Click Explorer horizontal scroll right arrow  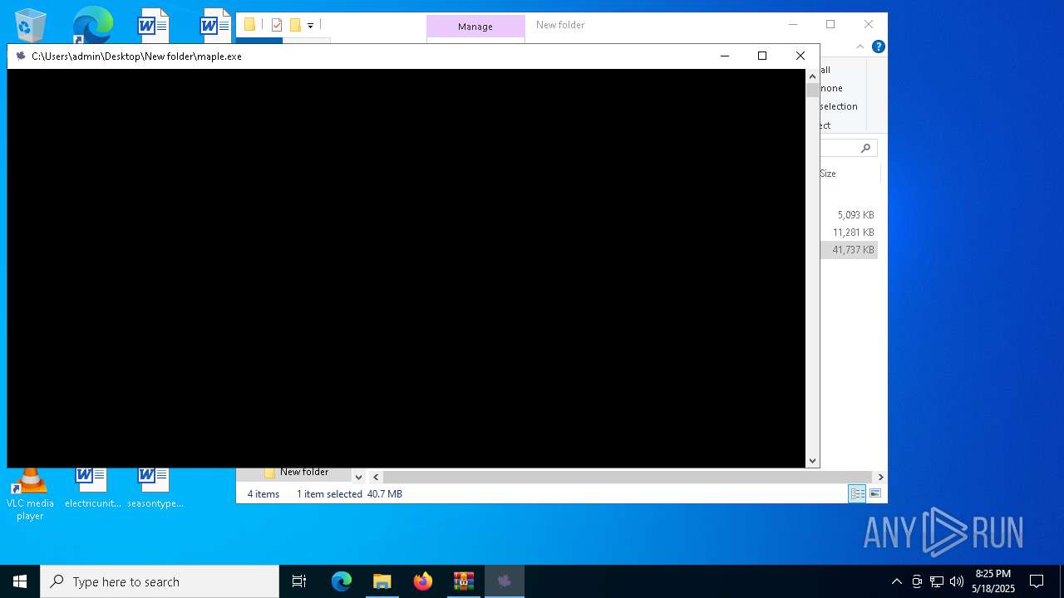[880, 477]
